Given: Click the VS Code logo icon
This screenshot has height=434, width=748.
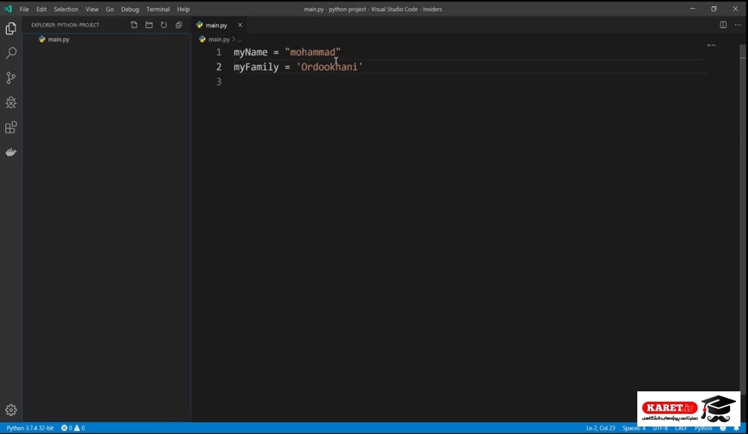Looking at the screenshot, I should pos(8,9).
